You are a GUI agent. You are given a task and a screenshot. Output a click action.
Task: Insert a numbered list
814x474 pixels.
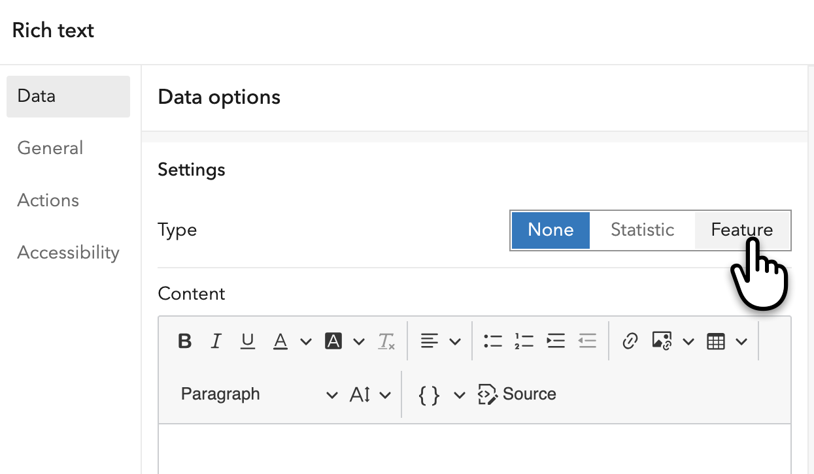pyautogui.click(x=524, y=341)
